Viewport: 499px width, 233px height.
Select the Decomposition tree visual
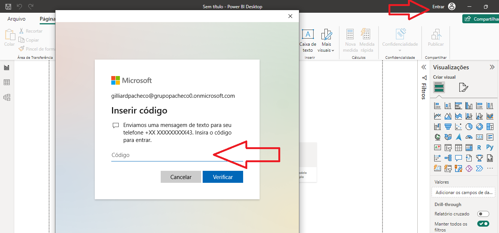point(448,158)
